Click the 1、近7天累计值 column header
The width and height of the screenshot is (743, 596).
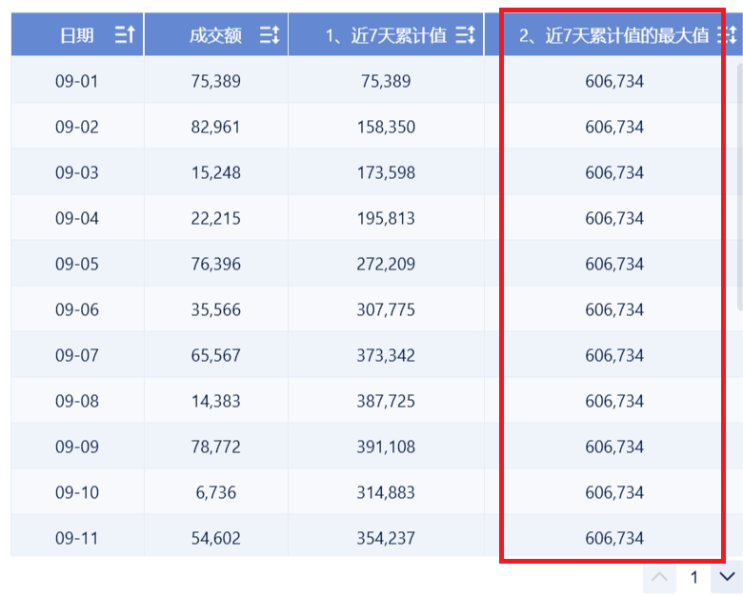pyautogui.click(x=386, y=34)
